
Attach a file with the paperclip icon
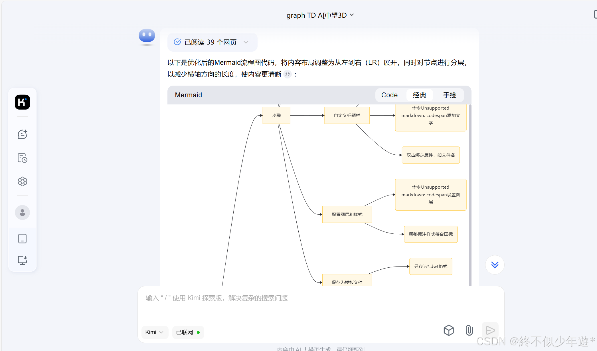pyautogui.click(x=469, y=330)
